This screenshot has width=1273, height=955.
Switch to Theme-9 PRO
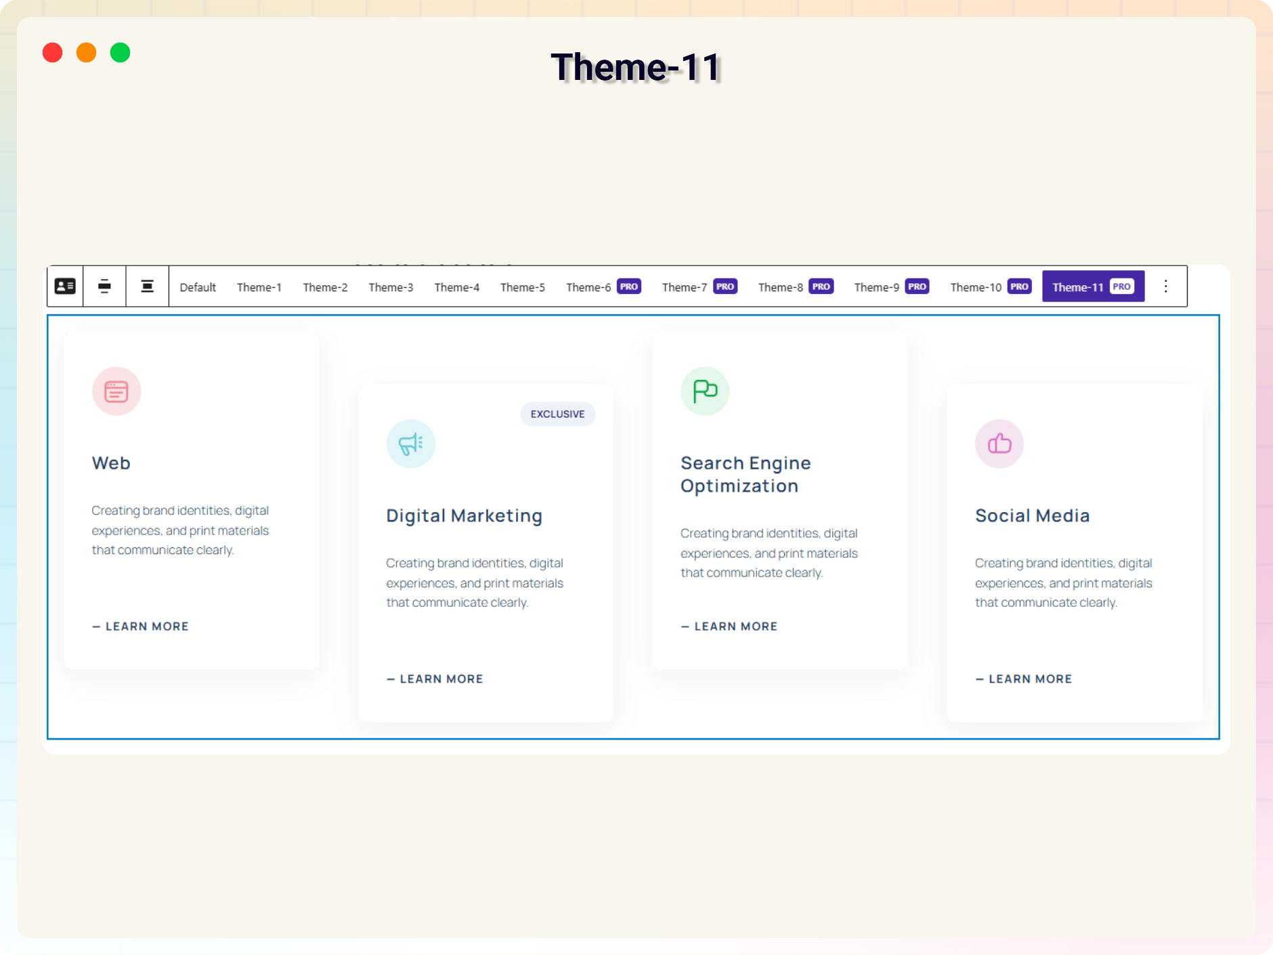pyautogui.click(x=892, y=287)
